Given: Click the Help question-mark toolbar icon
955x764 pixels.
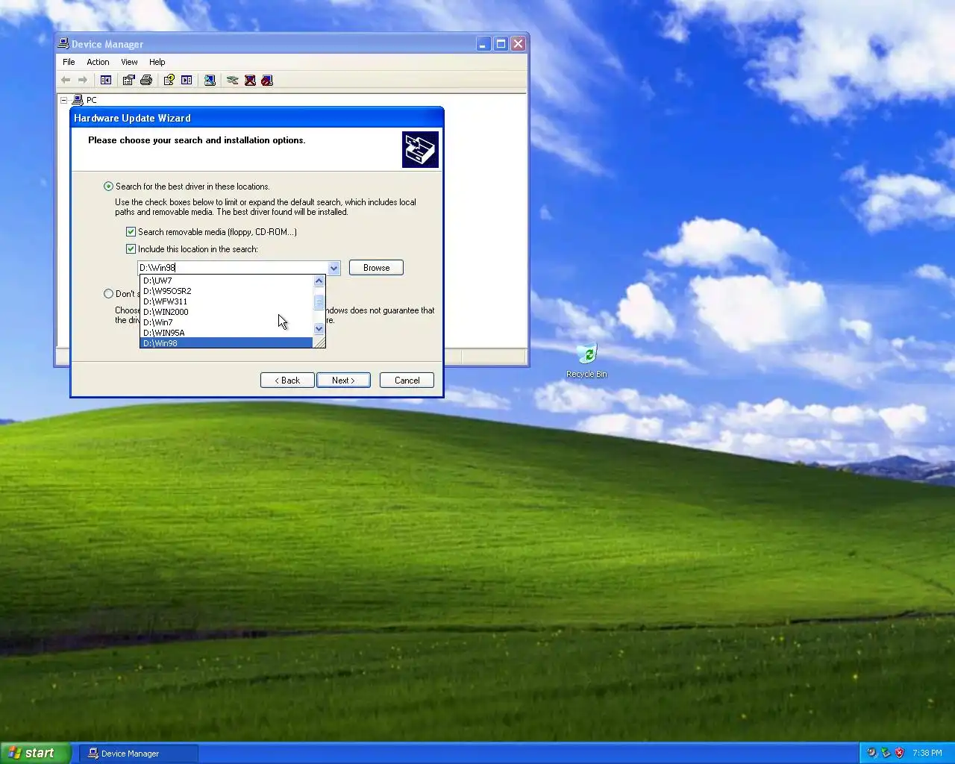Looking at the screenshot, I should [x=169, y=81].
